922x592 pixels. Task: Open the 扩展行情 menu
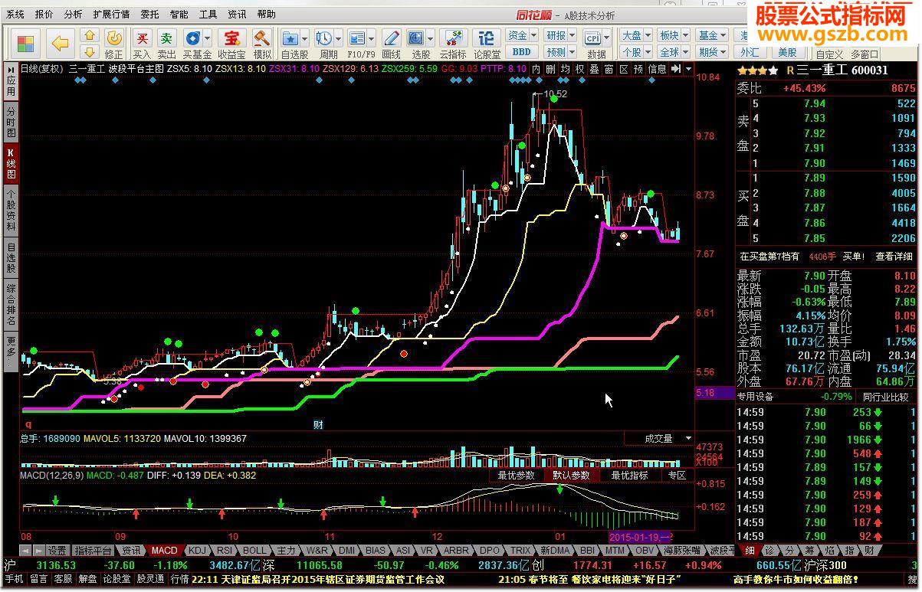coord(112,14)
